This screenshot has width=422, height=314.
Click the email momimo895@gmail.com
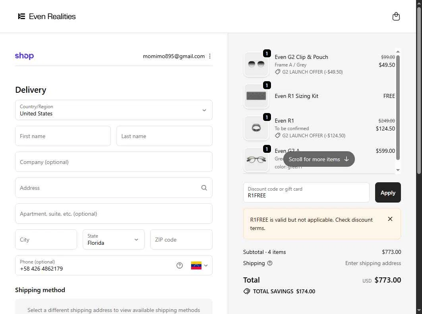pyautogui.click(x=174, y=56)
